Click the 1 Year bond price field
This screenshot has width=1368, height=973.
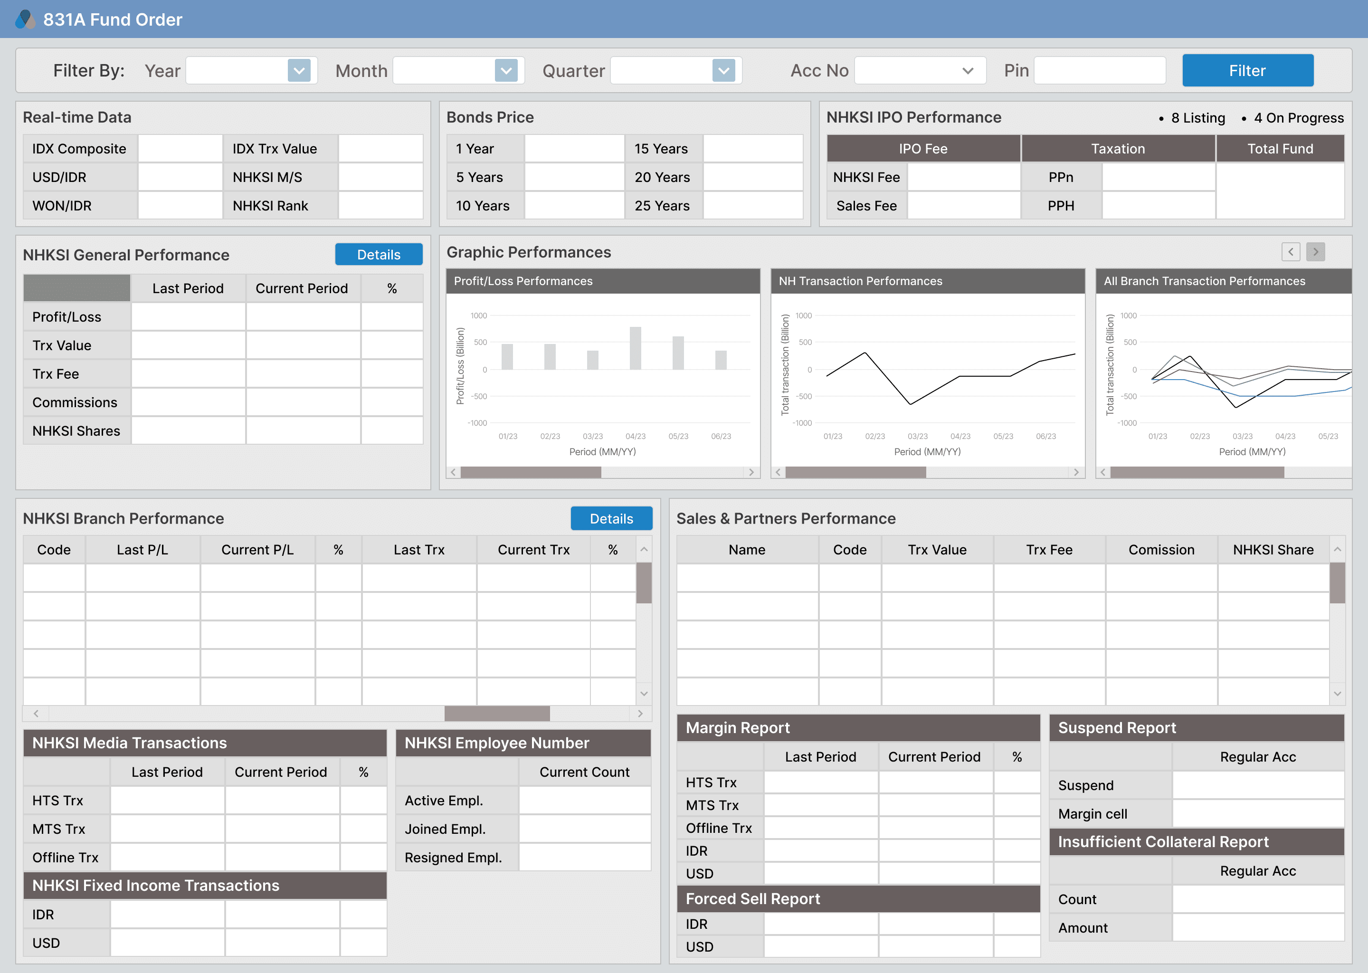pyautogui.click(x=574, y=149)
